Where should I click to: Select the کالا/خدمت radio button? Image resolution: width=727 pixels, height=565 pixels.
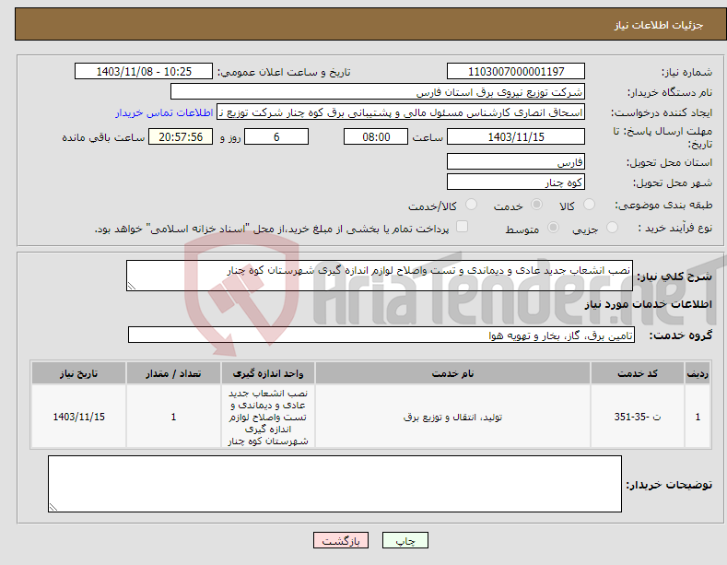point(471,205)
